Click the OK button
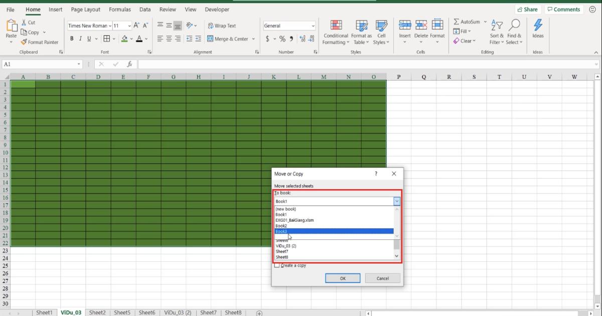 343,278
